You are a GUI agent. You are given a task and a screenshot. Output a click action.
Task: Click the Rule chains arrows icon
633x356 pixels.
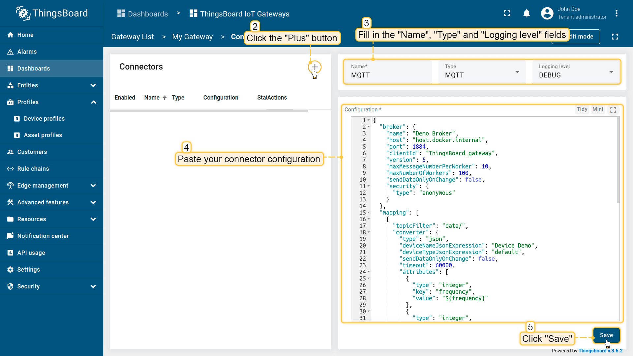point(11,169)
